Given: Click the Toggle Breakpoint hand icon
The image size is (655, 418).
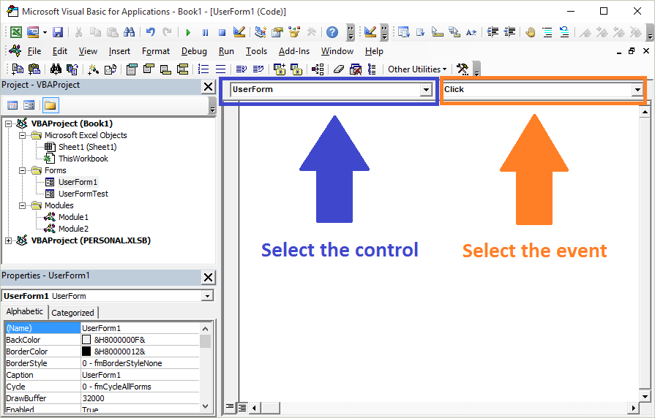Looking at the screenshot, I should click(x=530, y=32).
